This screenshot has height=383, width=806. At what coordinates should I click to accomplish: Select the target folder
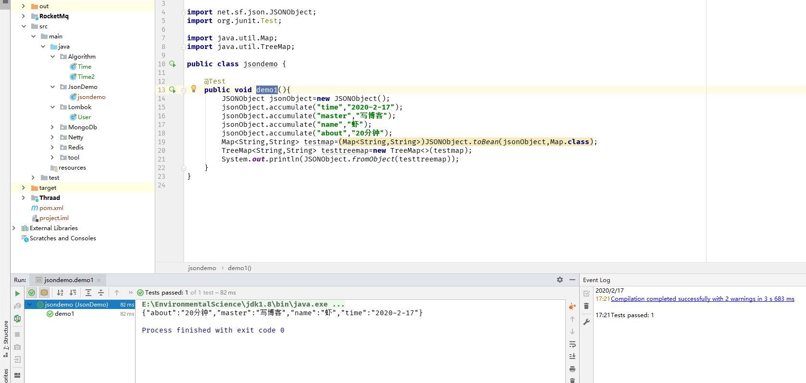pyautogui.click(x=48, y=188)
